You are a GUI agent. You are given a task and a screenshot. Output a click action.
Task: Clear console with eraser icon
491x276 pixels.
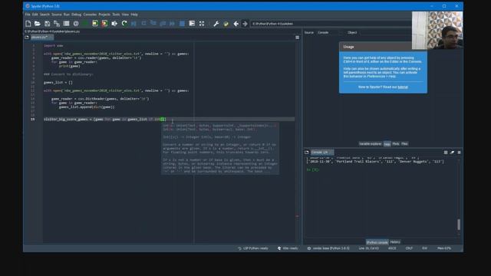[x=452, y=153]
